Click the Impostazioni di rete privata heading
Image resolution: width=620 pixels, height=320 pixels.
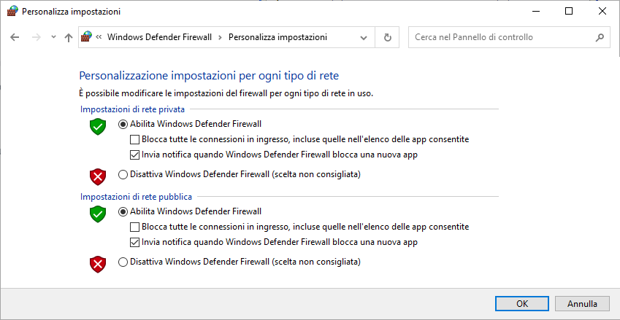pyautogui.click(x=132, y=109)
